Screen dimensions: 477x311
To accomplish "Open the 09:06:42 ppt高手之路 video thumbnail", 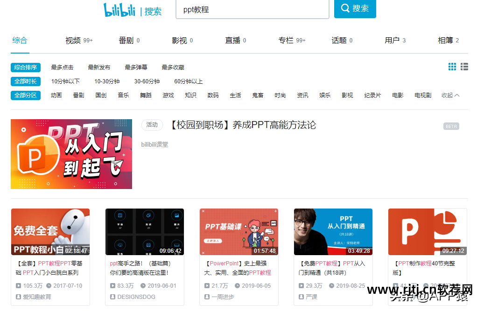I will point(145,232).
